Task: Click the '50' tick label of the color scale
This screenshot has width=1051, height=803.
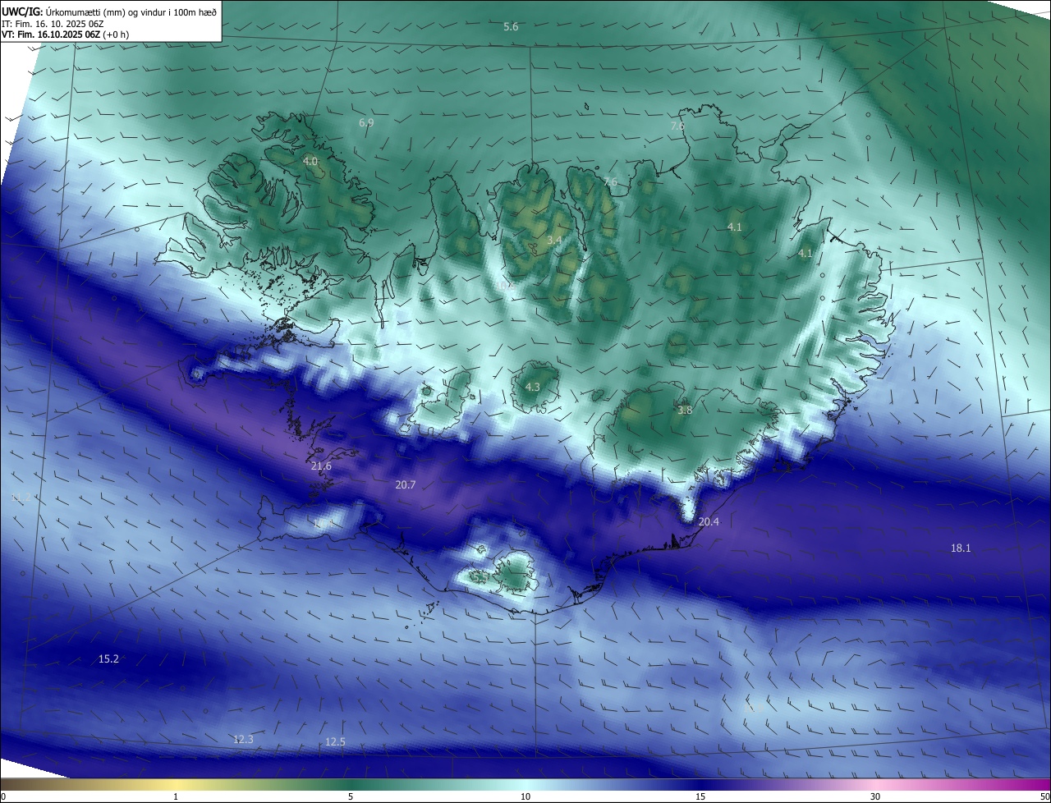Action: pos(1044,796)
